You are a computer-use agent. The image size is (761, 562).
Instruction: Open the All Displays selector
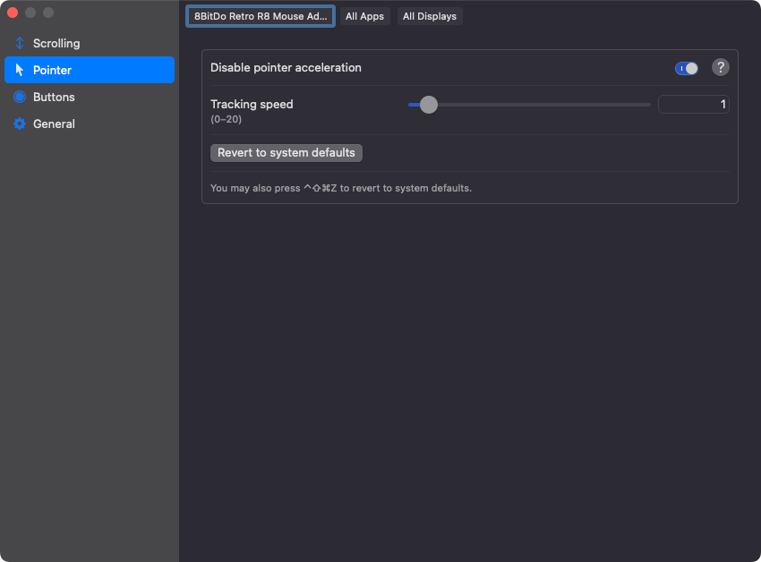[430, 16]
